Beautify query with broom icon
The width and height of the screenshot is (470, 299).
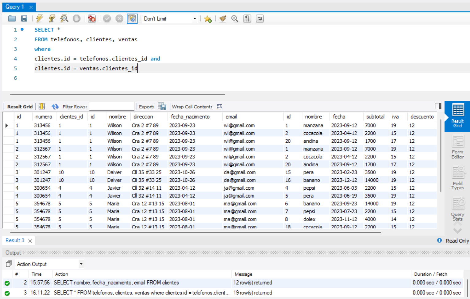coord(223,19)
